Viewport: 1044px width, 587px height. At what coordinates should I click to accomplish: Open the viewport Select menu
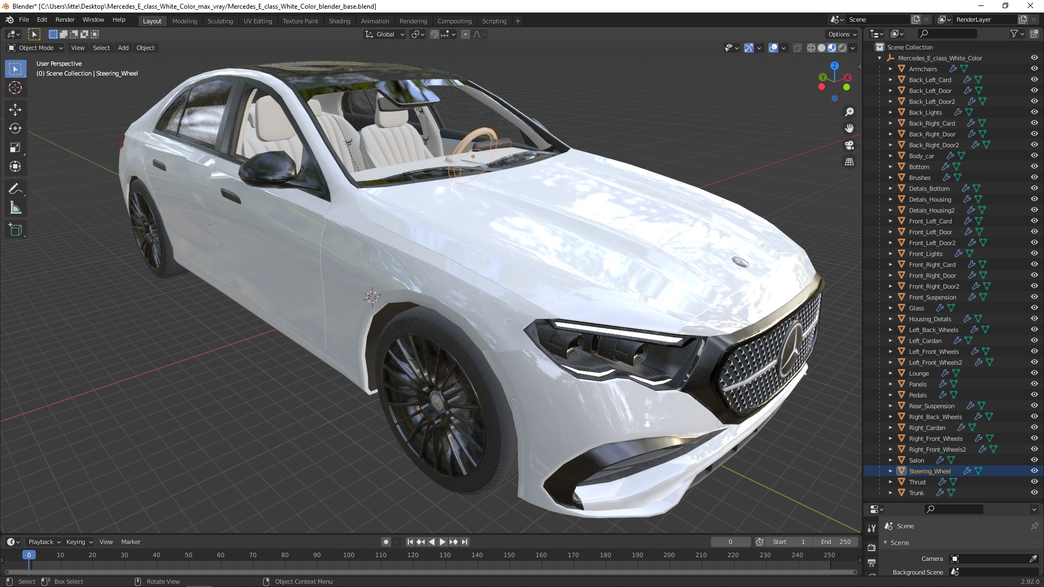[x=101, y=48]
